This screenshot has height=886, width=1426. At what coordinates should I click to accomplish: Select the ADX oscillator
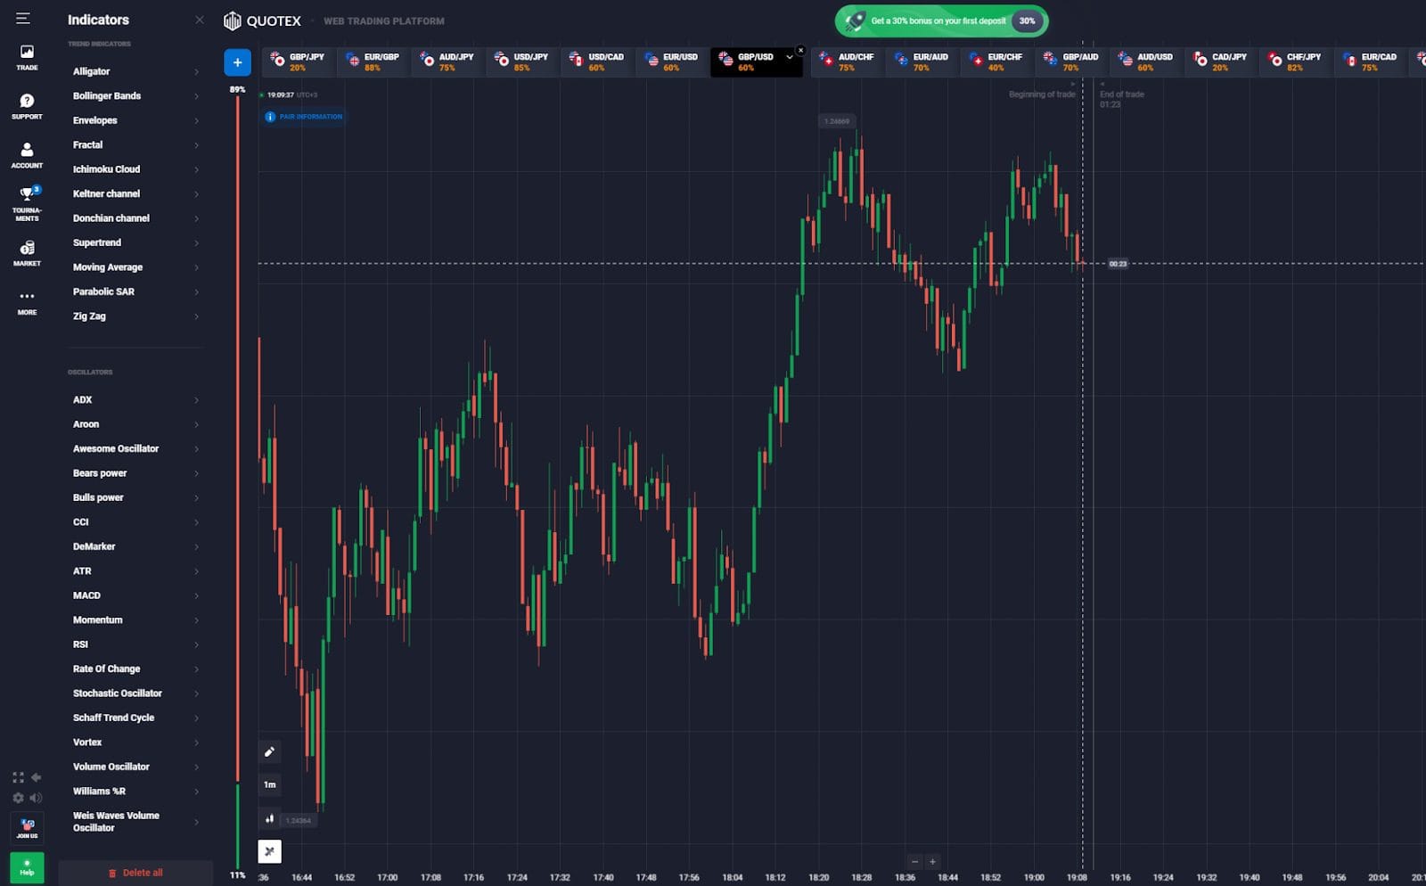click(135, 400)
